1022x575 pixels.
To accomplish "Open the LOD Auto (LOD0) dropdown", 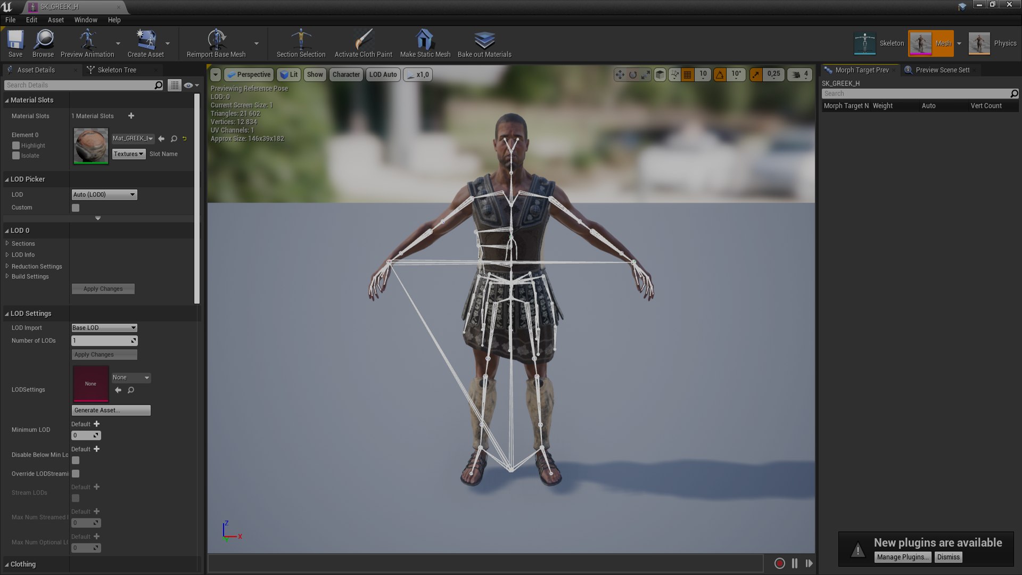I will point(104,195).
